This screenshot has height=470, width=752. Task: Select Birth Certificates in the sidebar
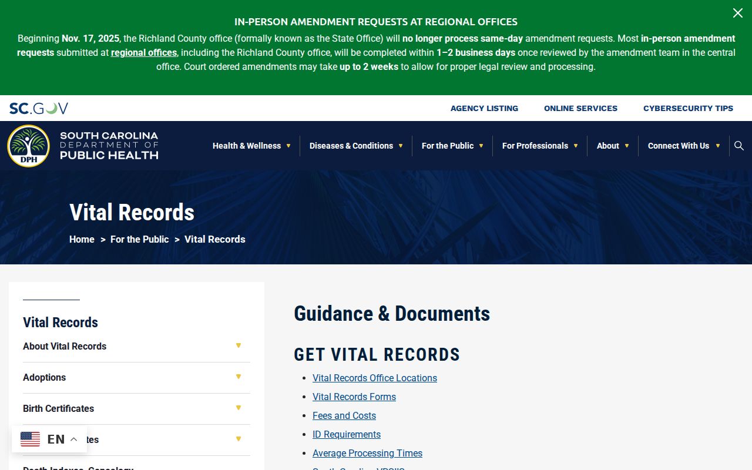(58, 408)
